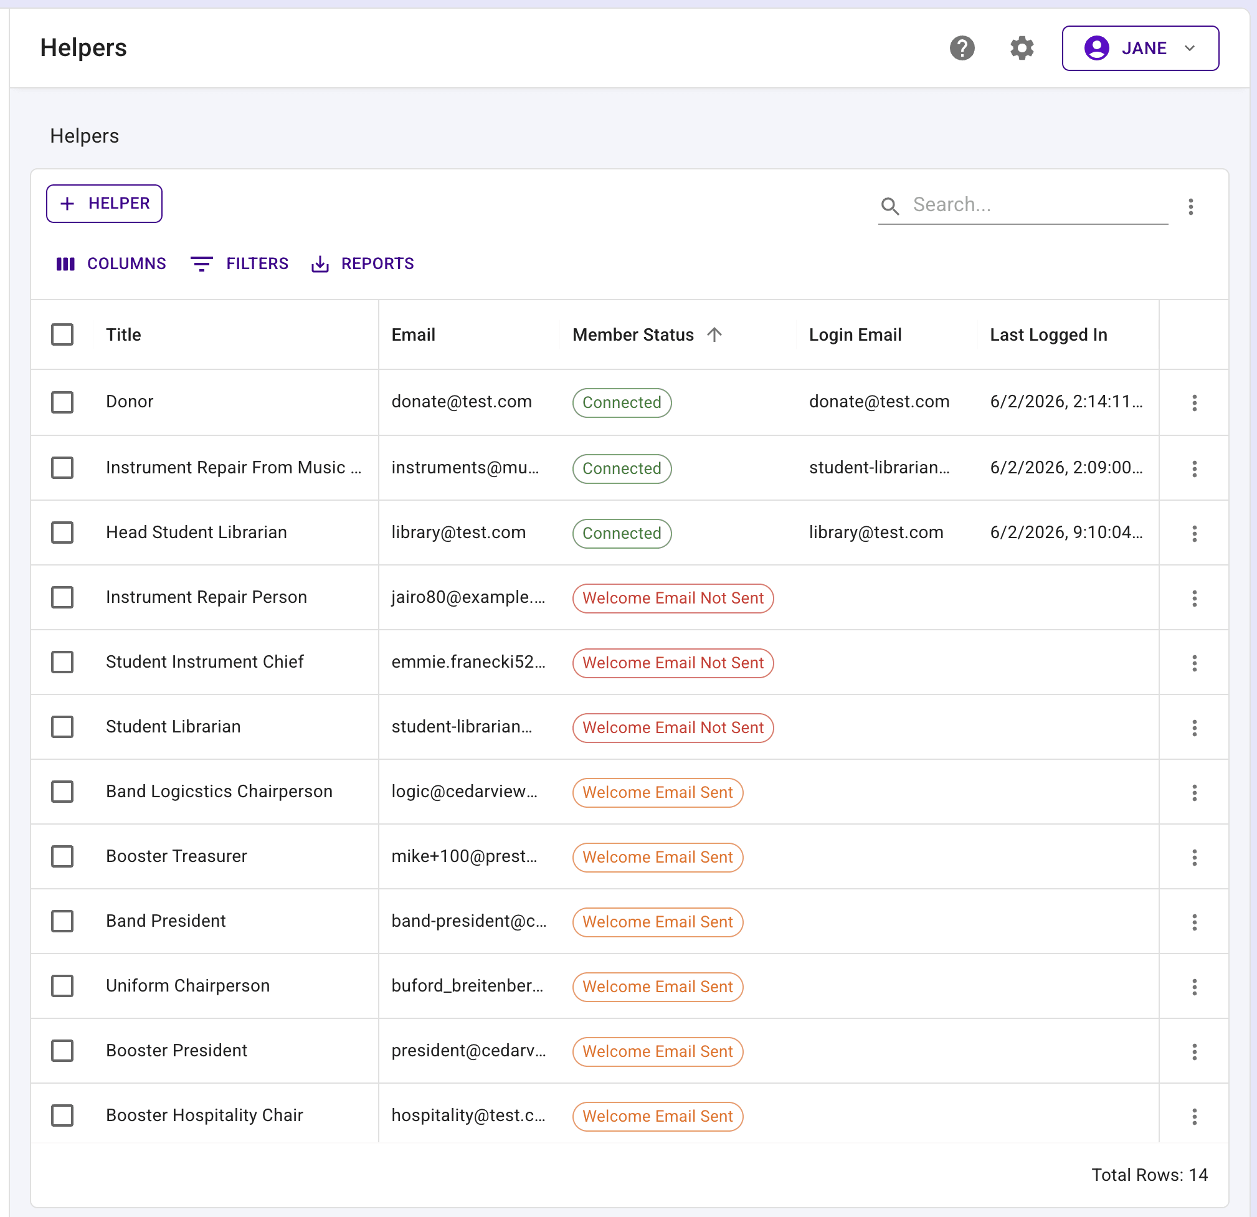Sort by Last Logged In column
This screenshot has height=1217, width=1257.
click(x=1048, y=334)
